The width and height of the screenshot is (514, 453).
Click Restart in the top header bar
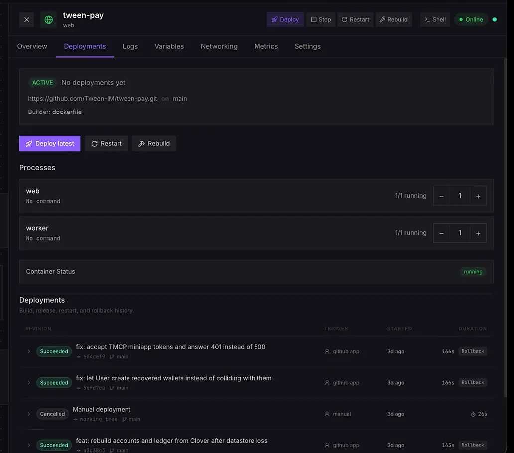click(x=355, y=19)
